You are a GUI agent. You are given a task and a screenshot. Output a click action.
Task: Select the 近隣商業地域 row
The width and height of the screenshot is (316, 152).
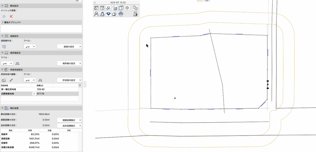point(40,94)
